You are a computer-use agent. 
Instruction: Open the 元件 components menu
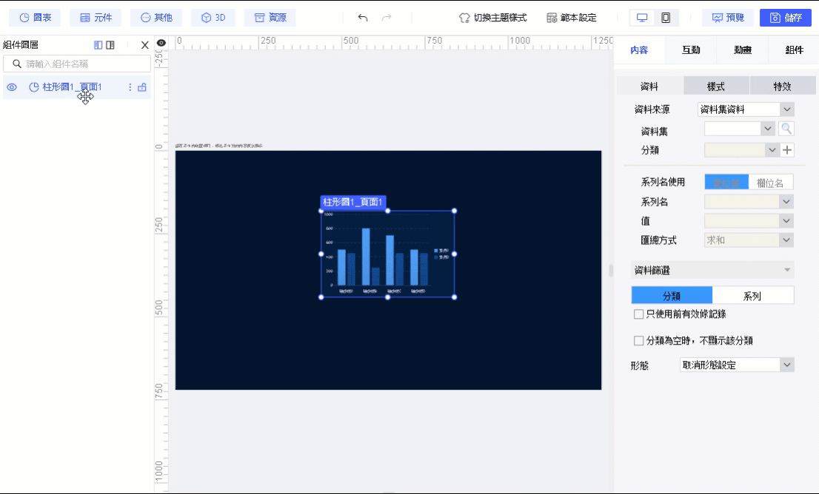point(96,18)
